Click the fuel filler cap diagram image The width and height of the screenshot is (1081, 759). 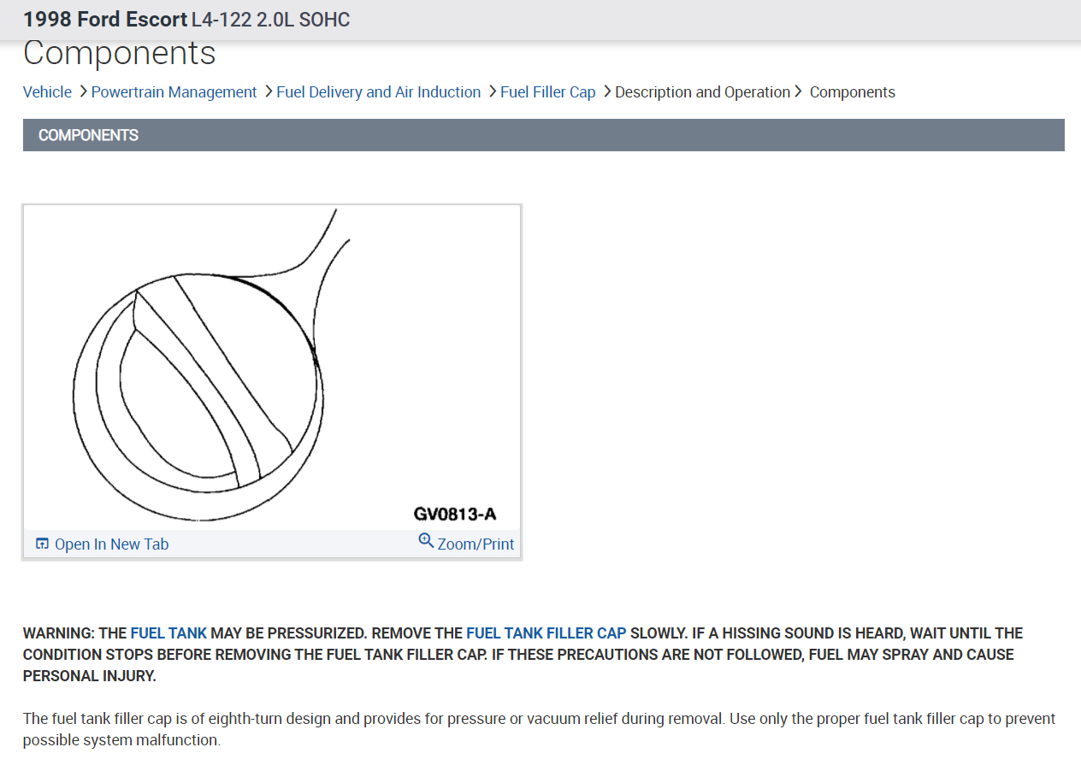(272, 368)
